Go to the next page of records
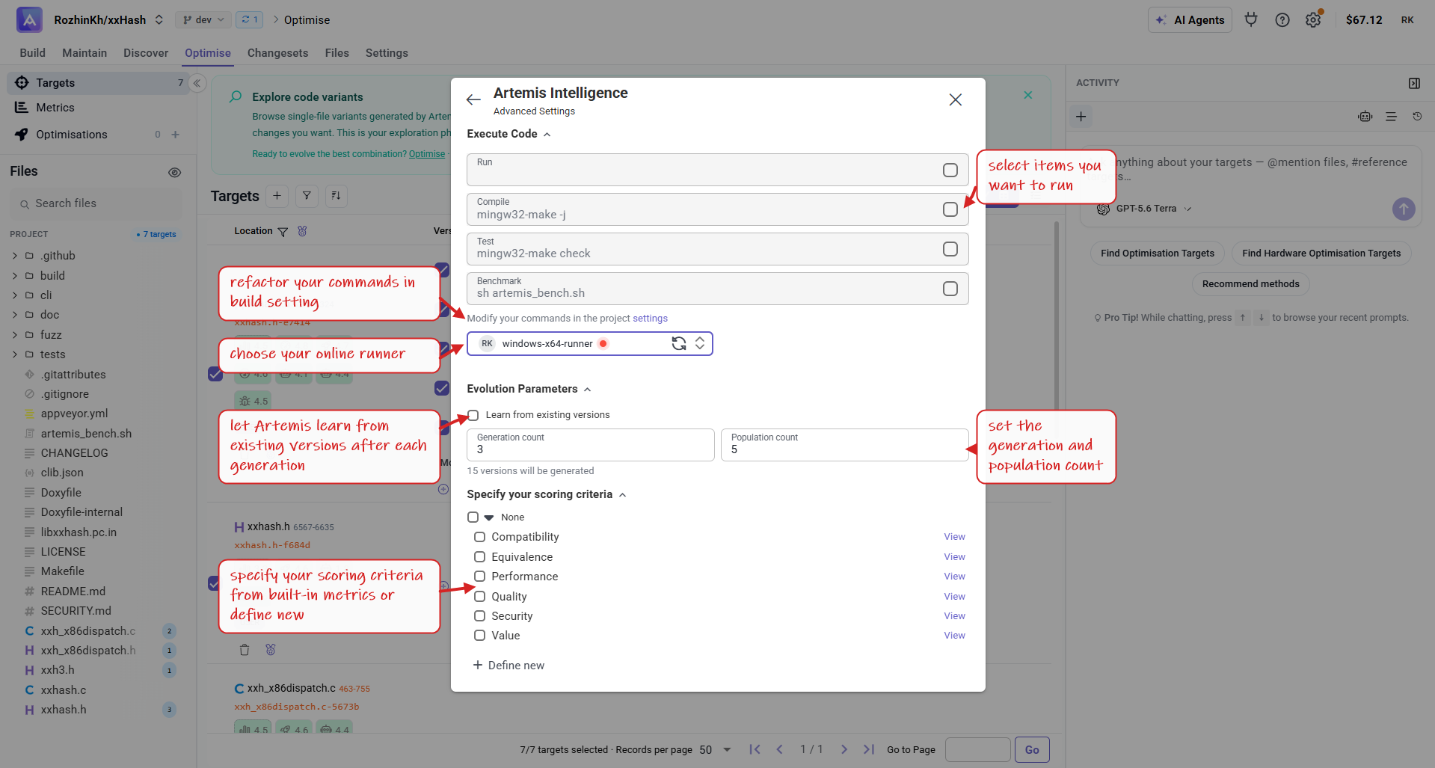This screenshot has width=1435, height=768. tap(844, 749)
